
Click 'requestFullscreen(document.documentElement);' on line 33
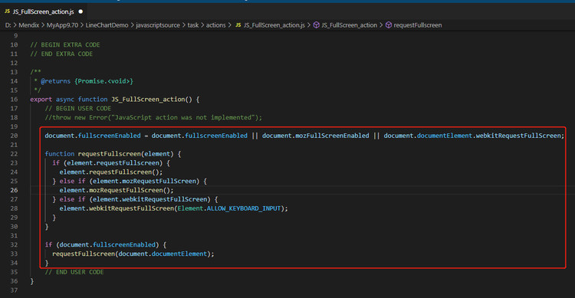pyautogui.click(x=133, y=254)
